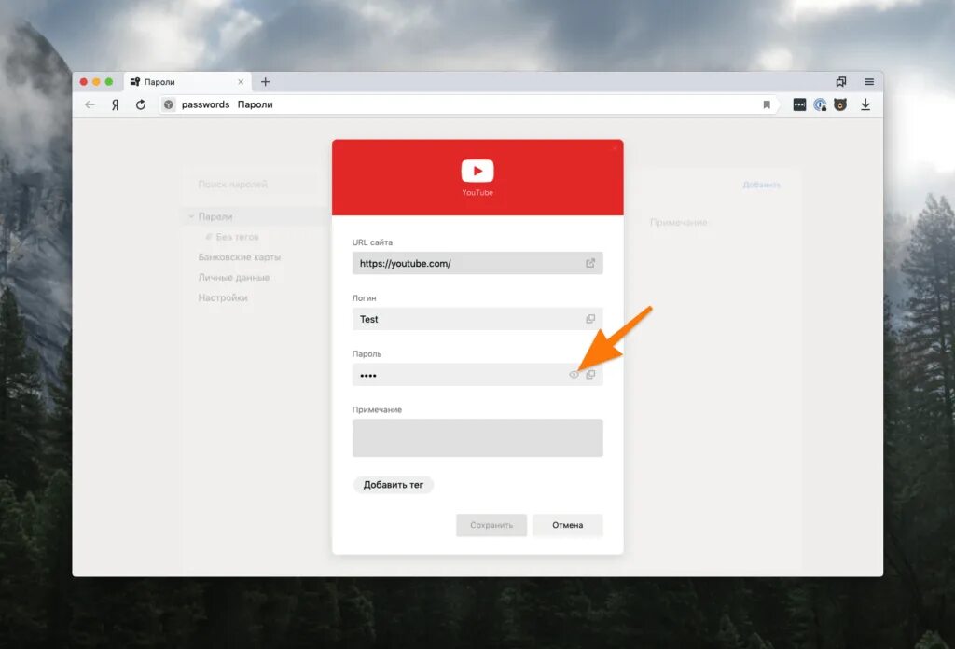Focus the Примечание text area

click(x=477, y=437)
